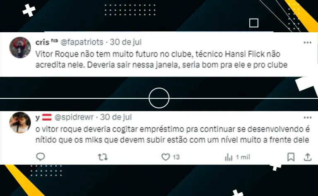Share the spidrewr tweet

308,157
